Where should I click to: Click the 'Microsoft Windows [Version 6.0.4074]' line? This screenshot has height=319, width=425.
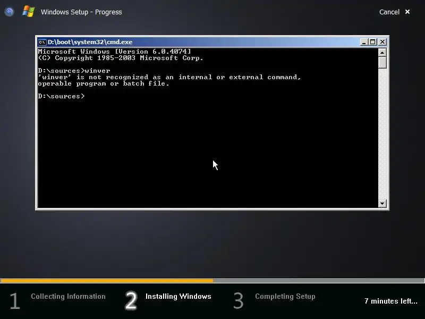114,51
